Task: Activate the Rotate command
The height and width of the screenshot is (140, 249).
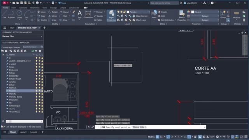Action: click(53, 12)
